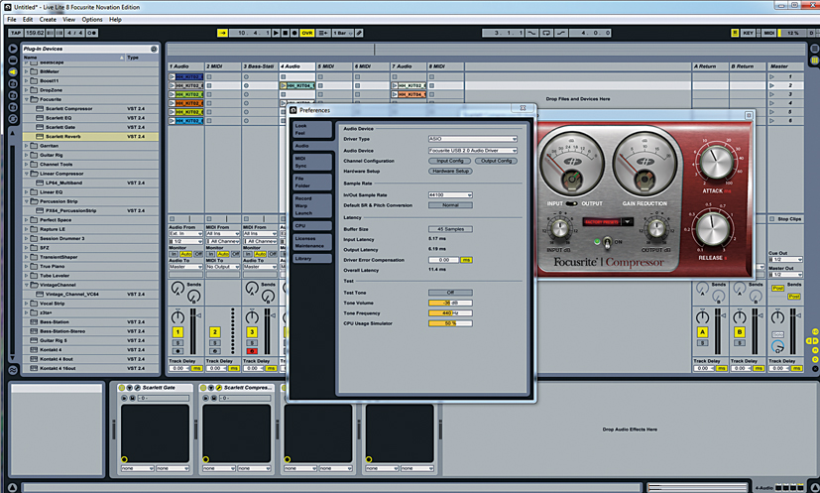Open the 1 Bar quantization dropdown
Viewport: 820px width, 493px height.
pos(342,33)
